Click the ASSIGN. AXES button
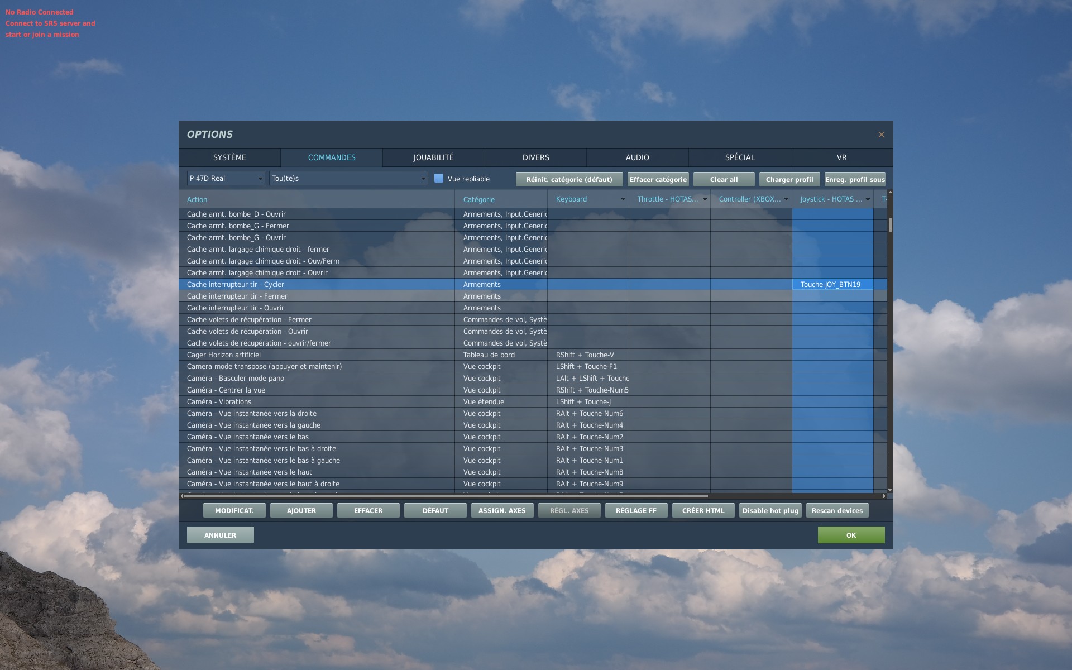This screenshot has height=670, width=1072. (502, 510)
